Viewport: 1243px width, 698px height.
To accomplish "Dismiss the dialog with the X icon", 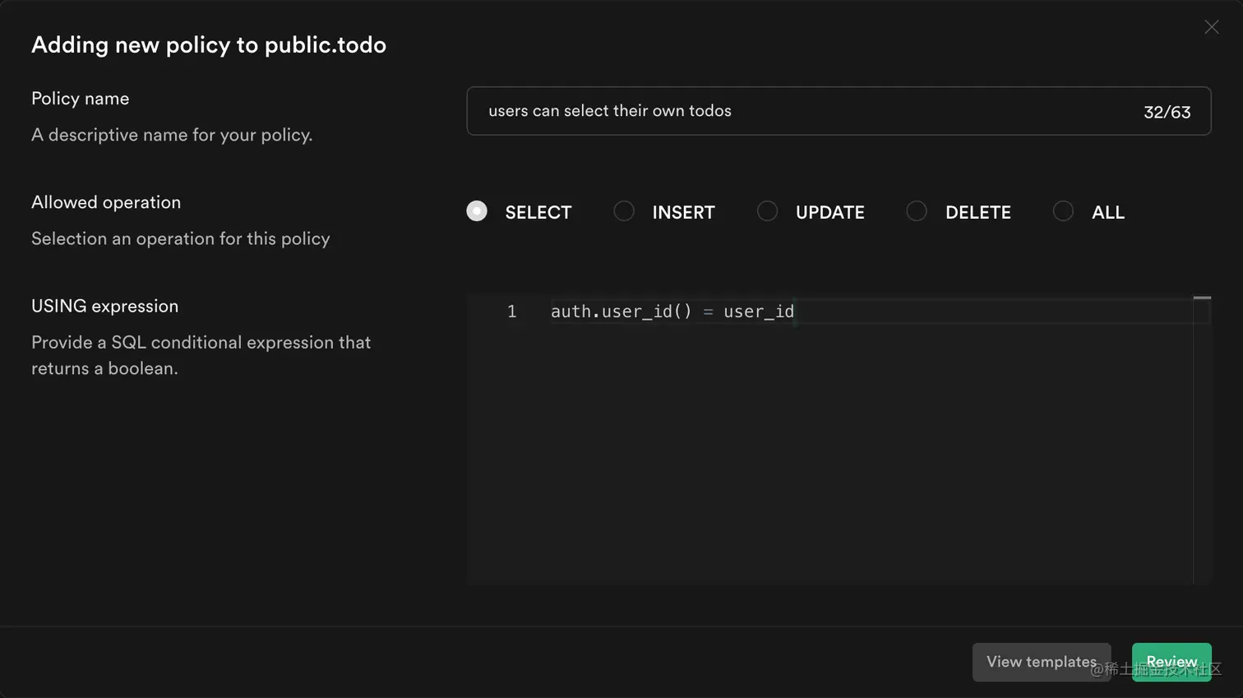I will tap(1211, 26).
